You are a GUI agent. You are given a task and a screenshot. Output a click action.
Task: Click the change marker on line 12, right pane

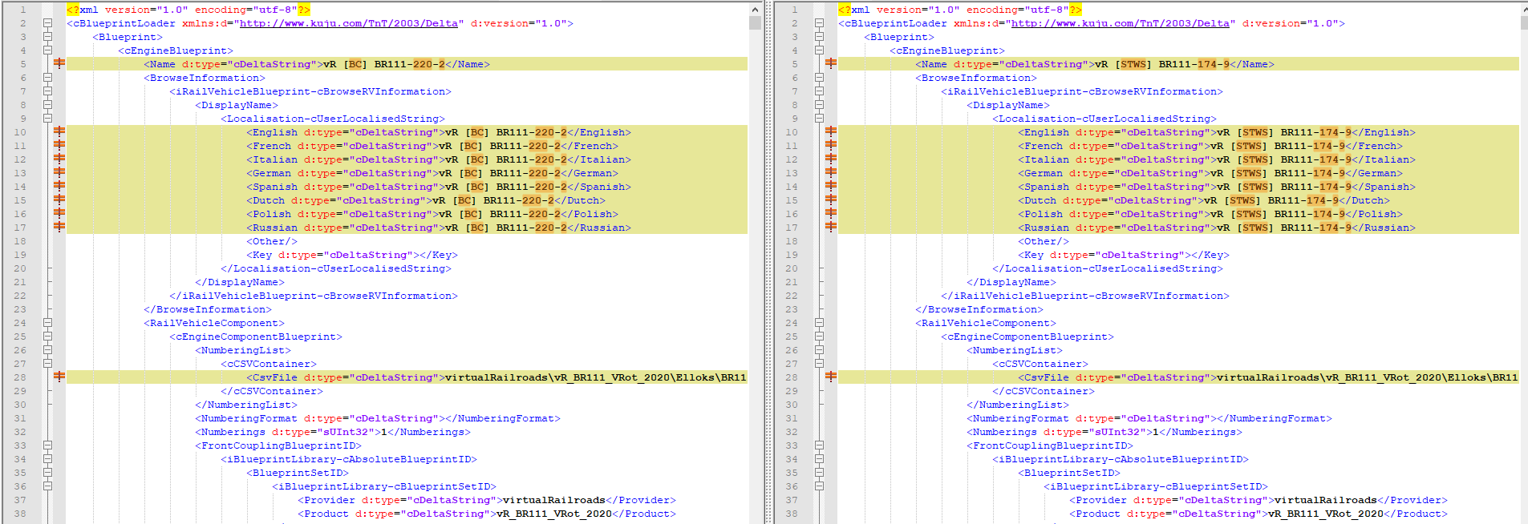[x=831, y=159]
